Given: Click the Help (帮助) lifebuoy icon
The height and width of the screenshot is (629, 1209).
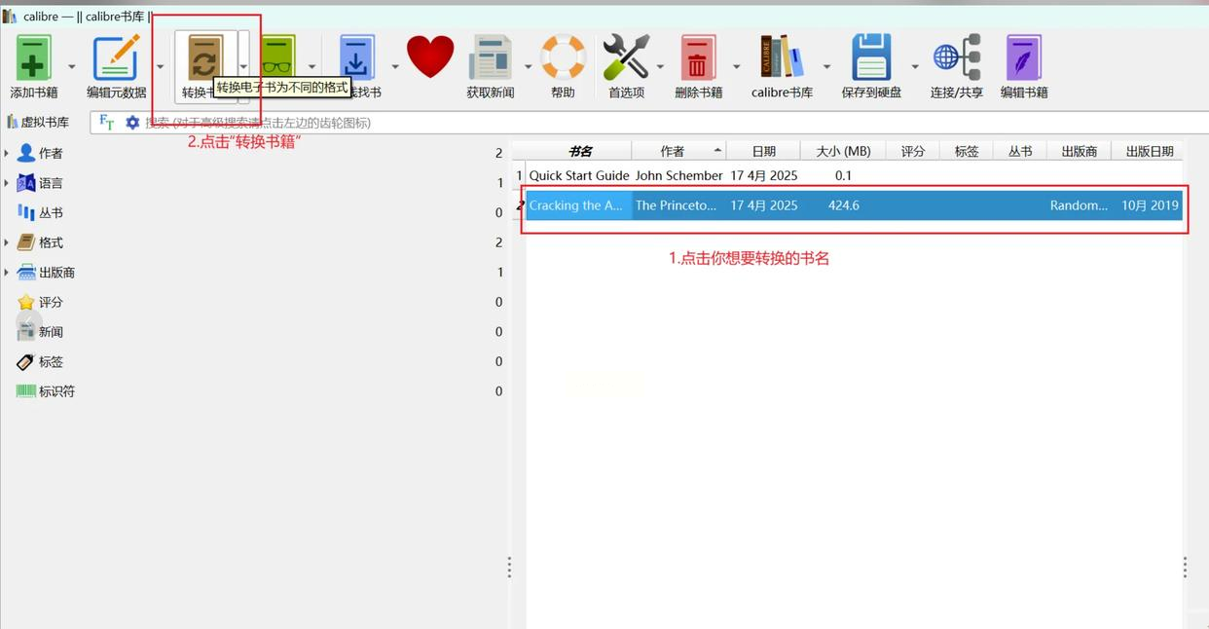Looking at the screenshot, I should point(563,57).
